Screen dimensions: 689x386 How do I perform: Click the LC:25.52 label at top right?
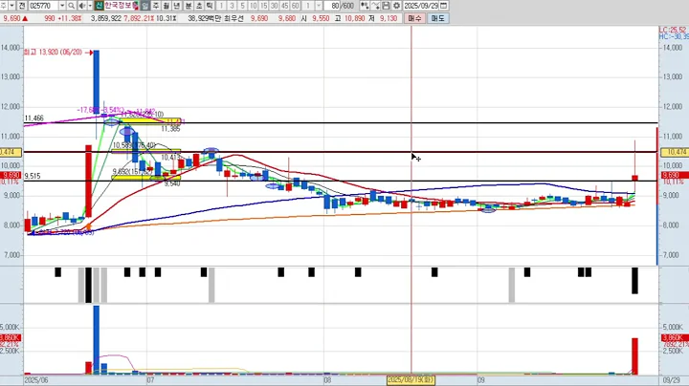click(673, 30)
